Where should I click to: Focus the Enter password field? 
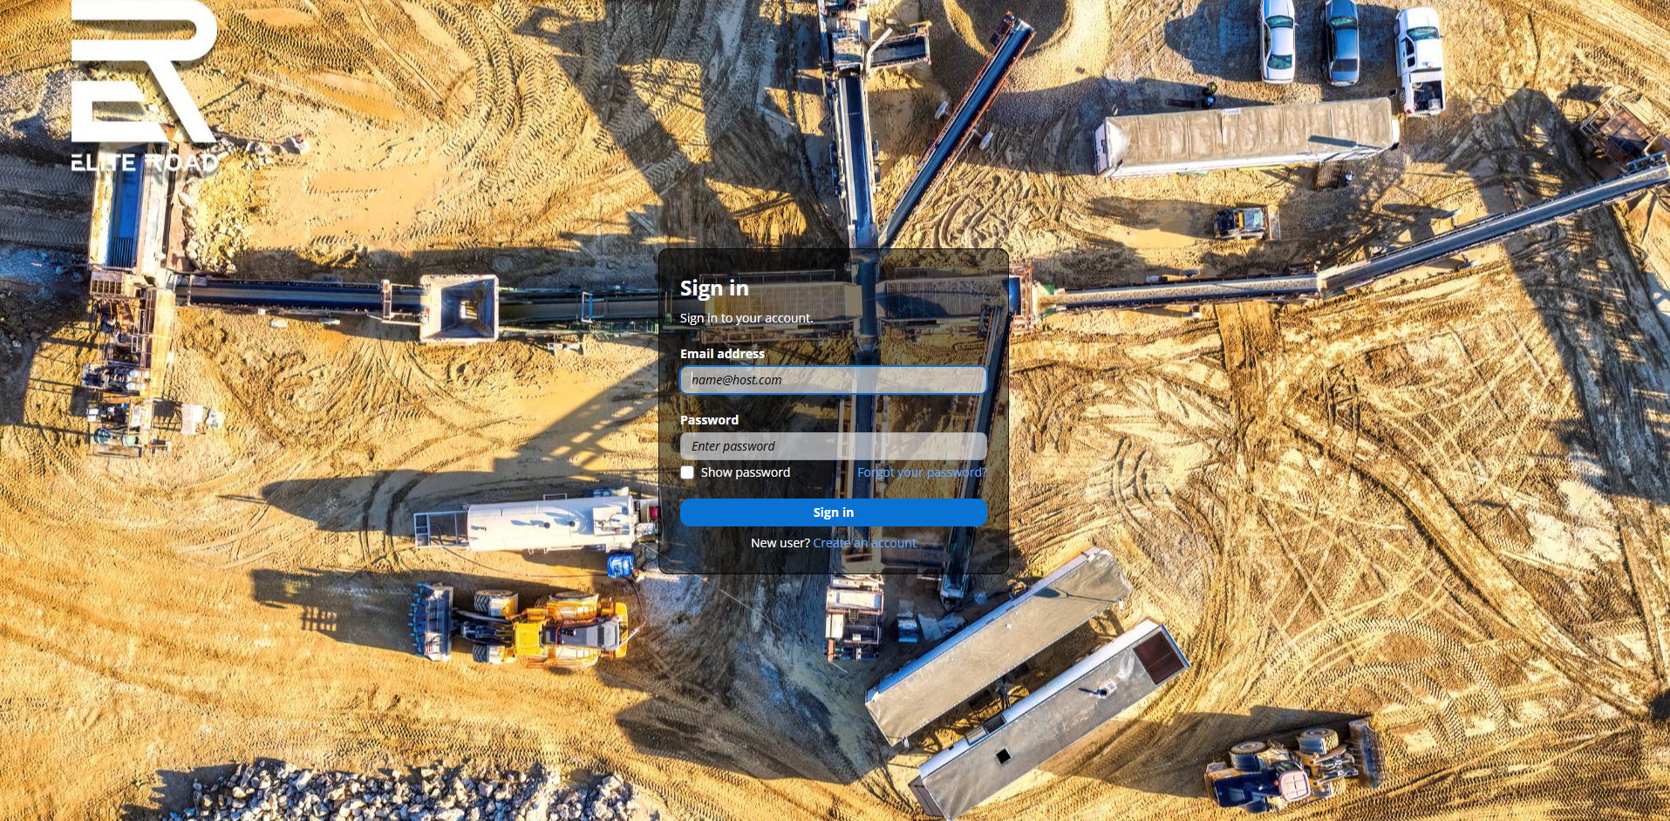point(833,446)
